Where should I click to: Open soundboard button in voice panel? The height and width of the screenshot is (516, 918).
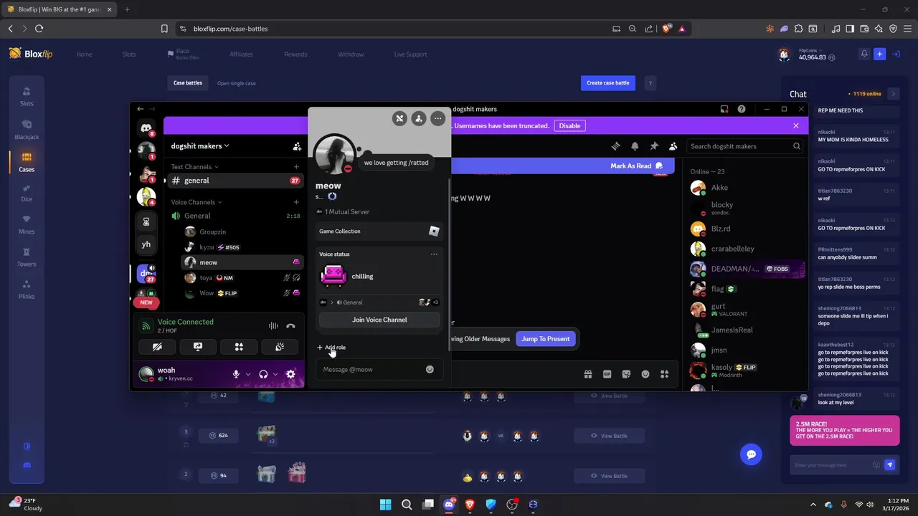click(280, 347)
